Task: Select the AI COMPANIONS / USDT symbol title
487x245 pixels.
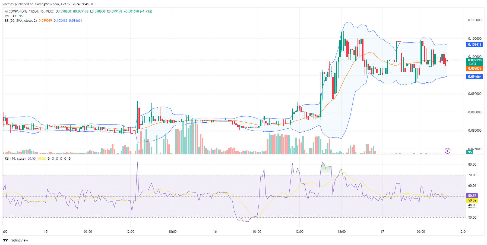Action: pos(29,11)
